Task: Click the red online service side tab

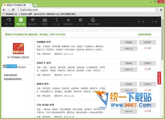Action: coord(159,78)
